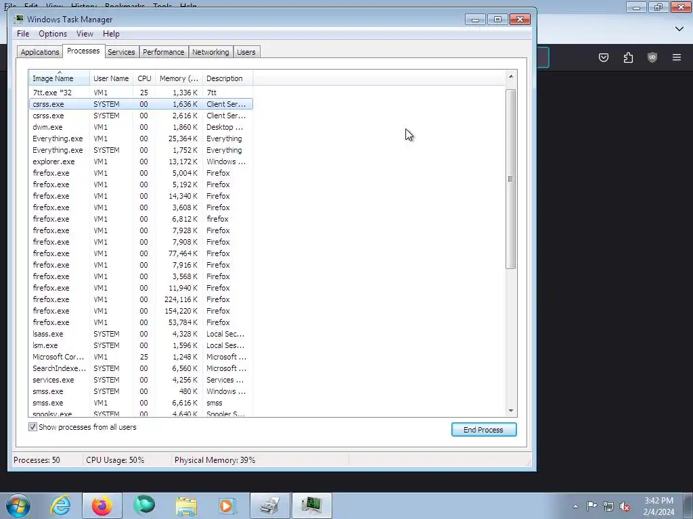Switch to the Services tab
This screenshot has width=693, height=519.
point(121,51)
